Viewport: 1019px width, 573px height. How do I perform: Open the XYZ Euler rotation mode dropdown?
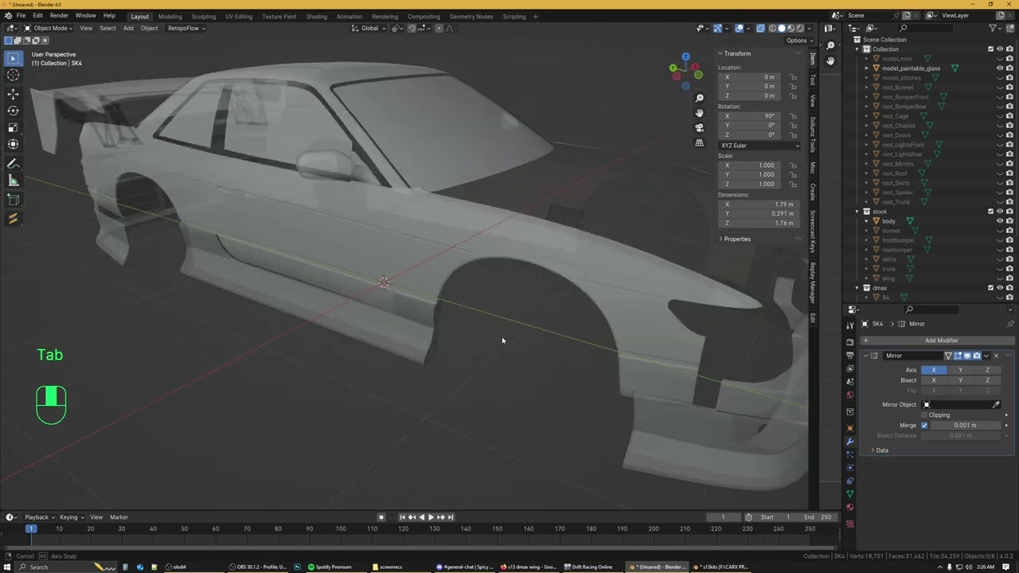coord(759,146)
